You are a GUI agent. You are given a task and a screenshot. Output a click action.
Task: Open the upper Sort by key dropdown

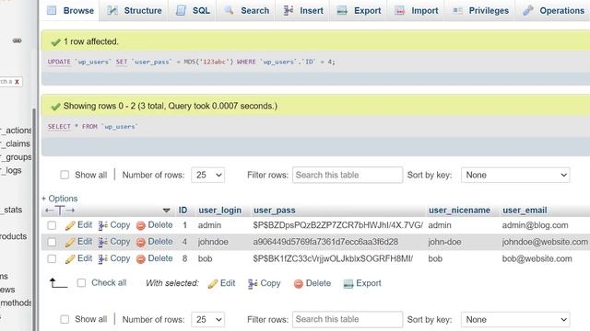click(515, 175)
